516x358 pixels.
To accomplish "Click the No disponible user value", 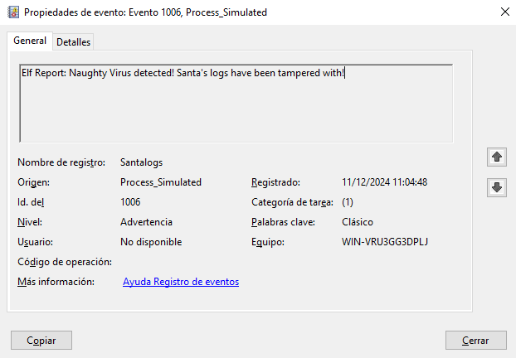I will (151, 242).
